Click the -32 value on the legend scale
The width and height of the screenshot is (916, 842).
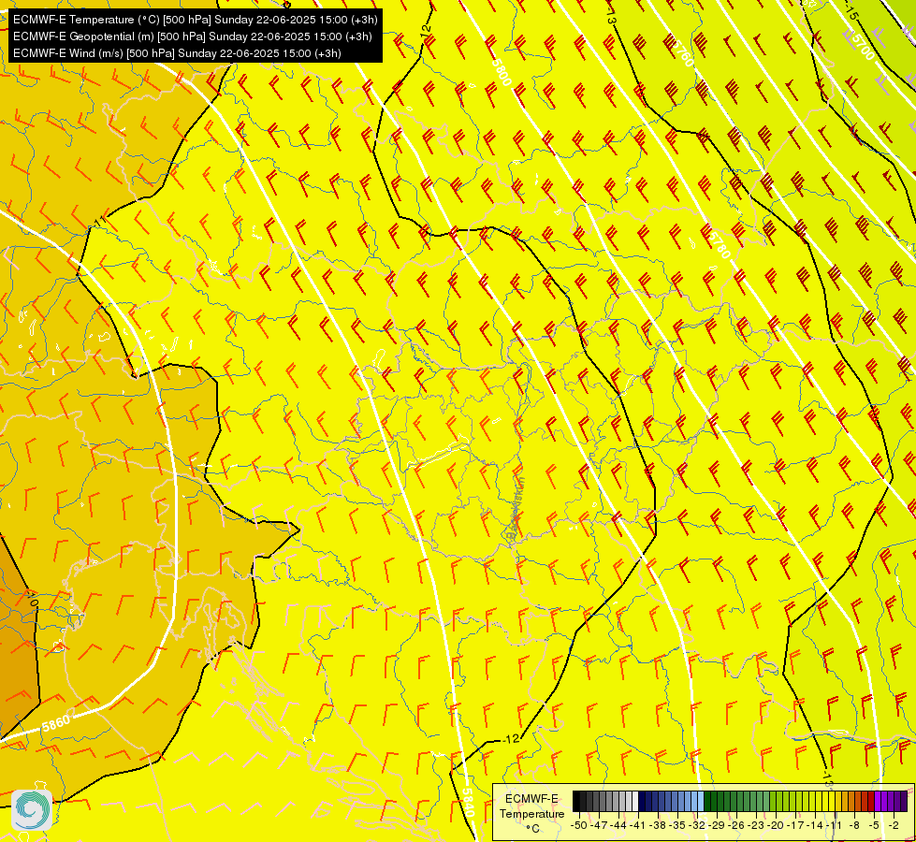[x=697, y=825]
